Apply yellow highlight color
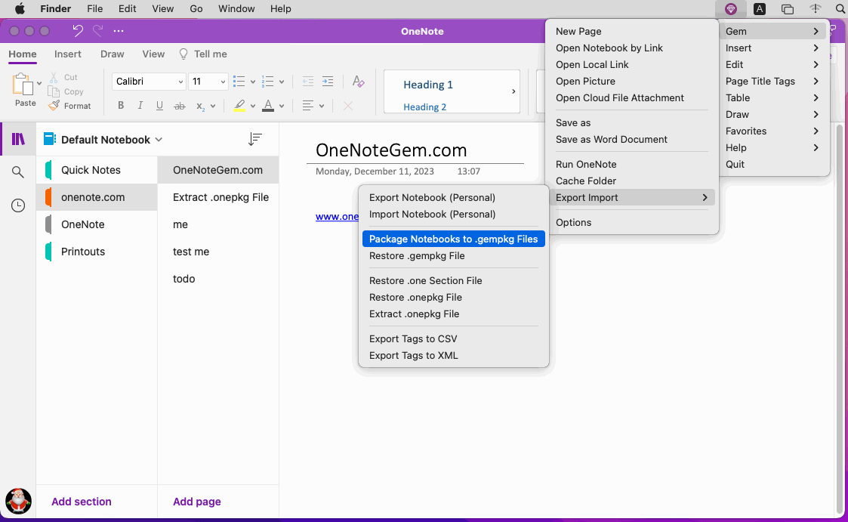This screenshot has height=522, width=848. pos(239,106)
